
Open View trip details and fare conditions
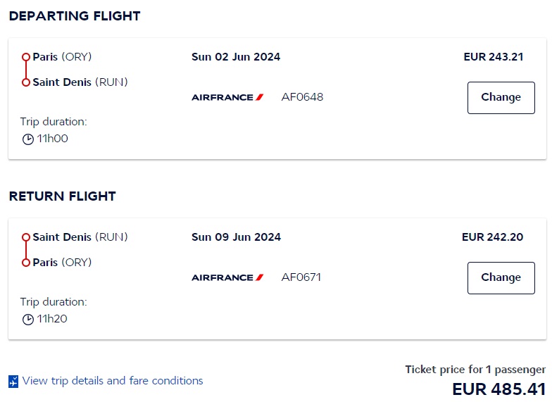(113, 380)
